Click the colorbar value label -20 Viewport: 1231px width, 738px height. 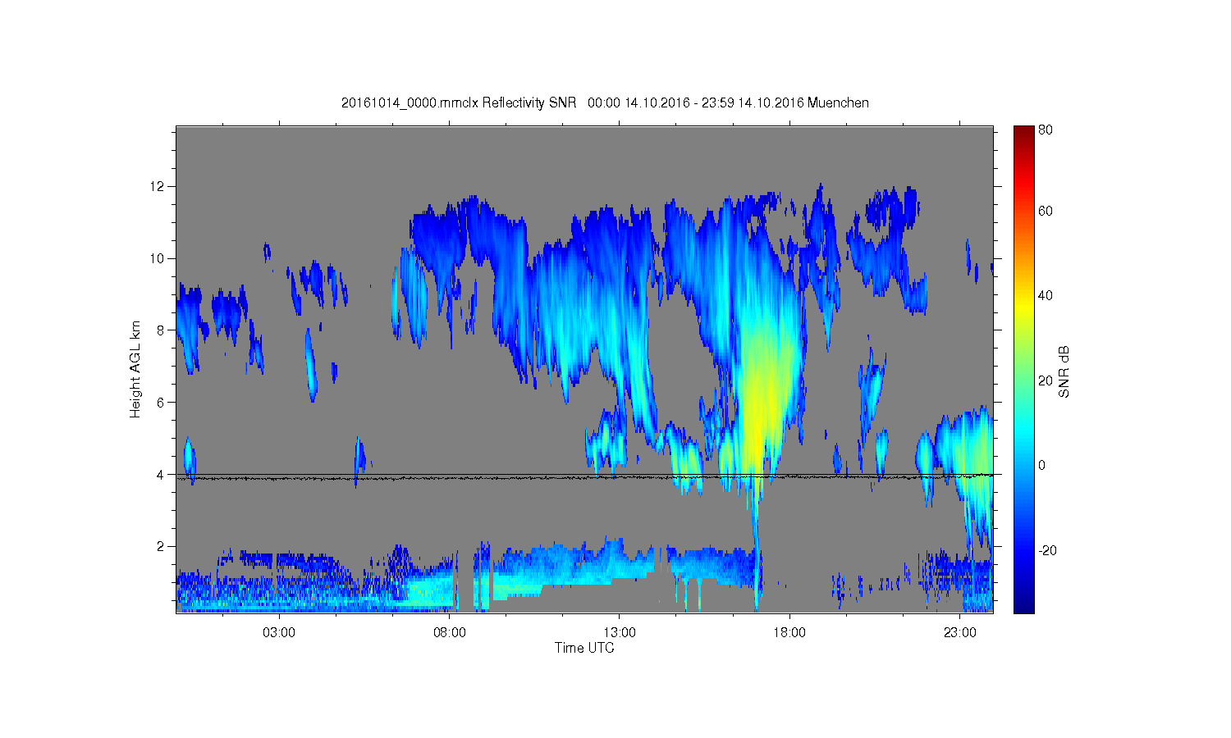pyautogui.click(x=1047, y=550)
